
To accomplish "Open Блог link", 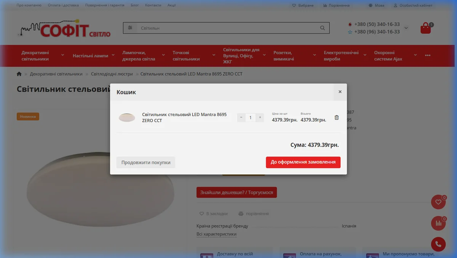I will (x=135, y=5).
